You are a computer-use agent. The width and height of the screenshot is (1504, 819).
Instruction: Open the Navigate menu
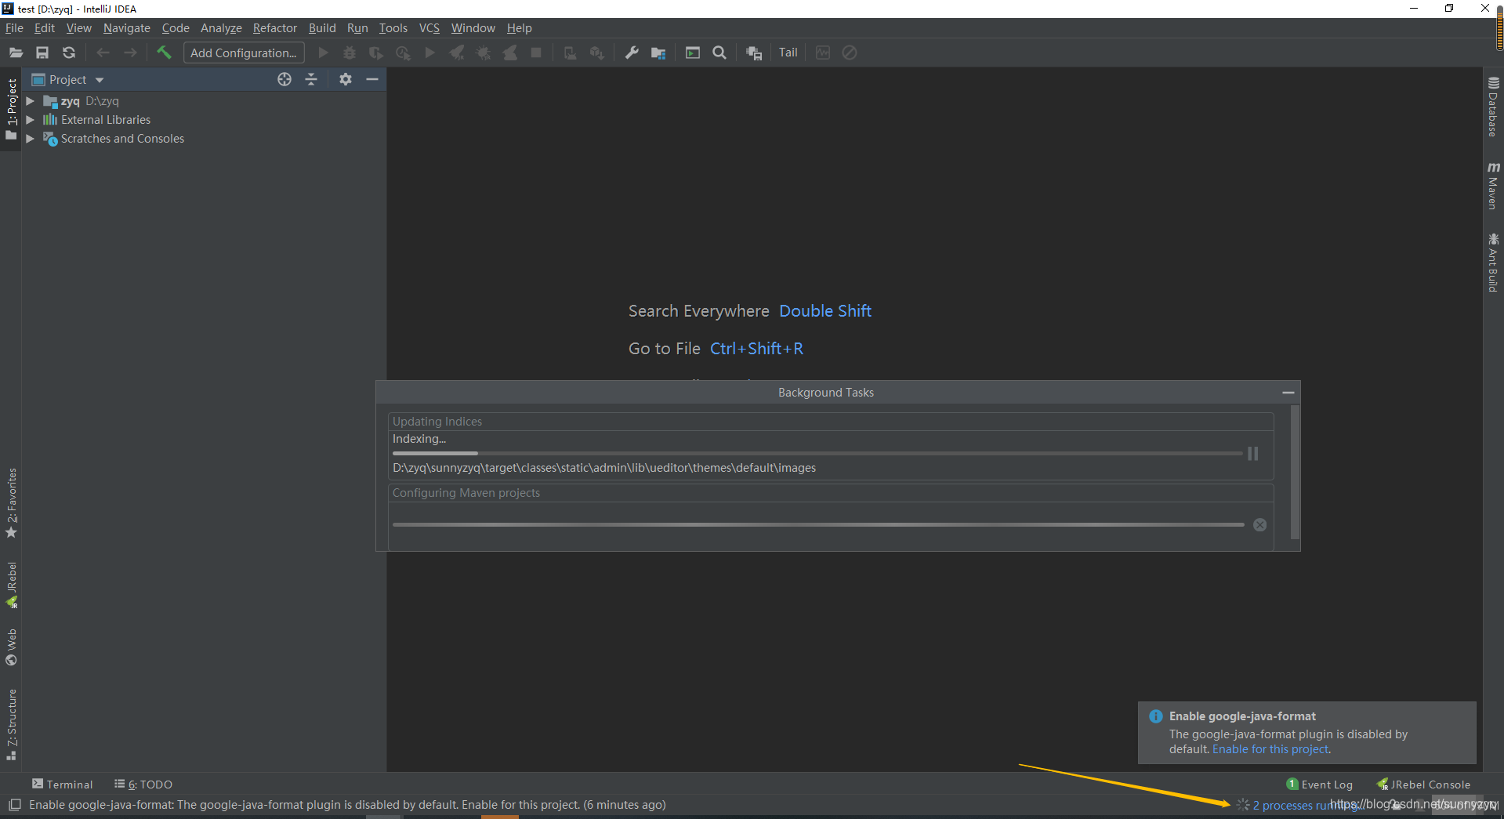126,28
